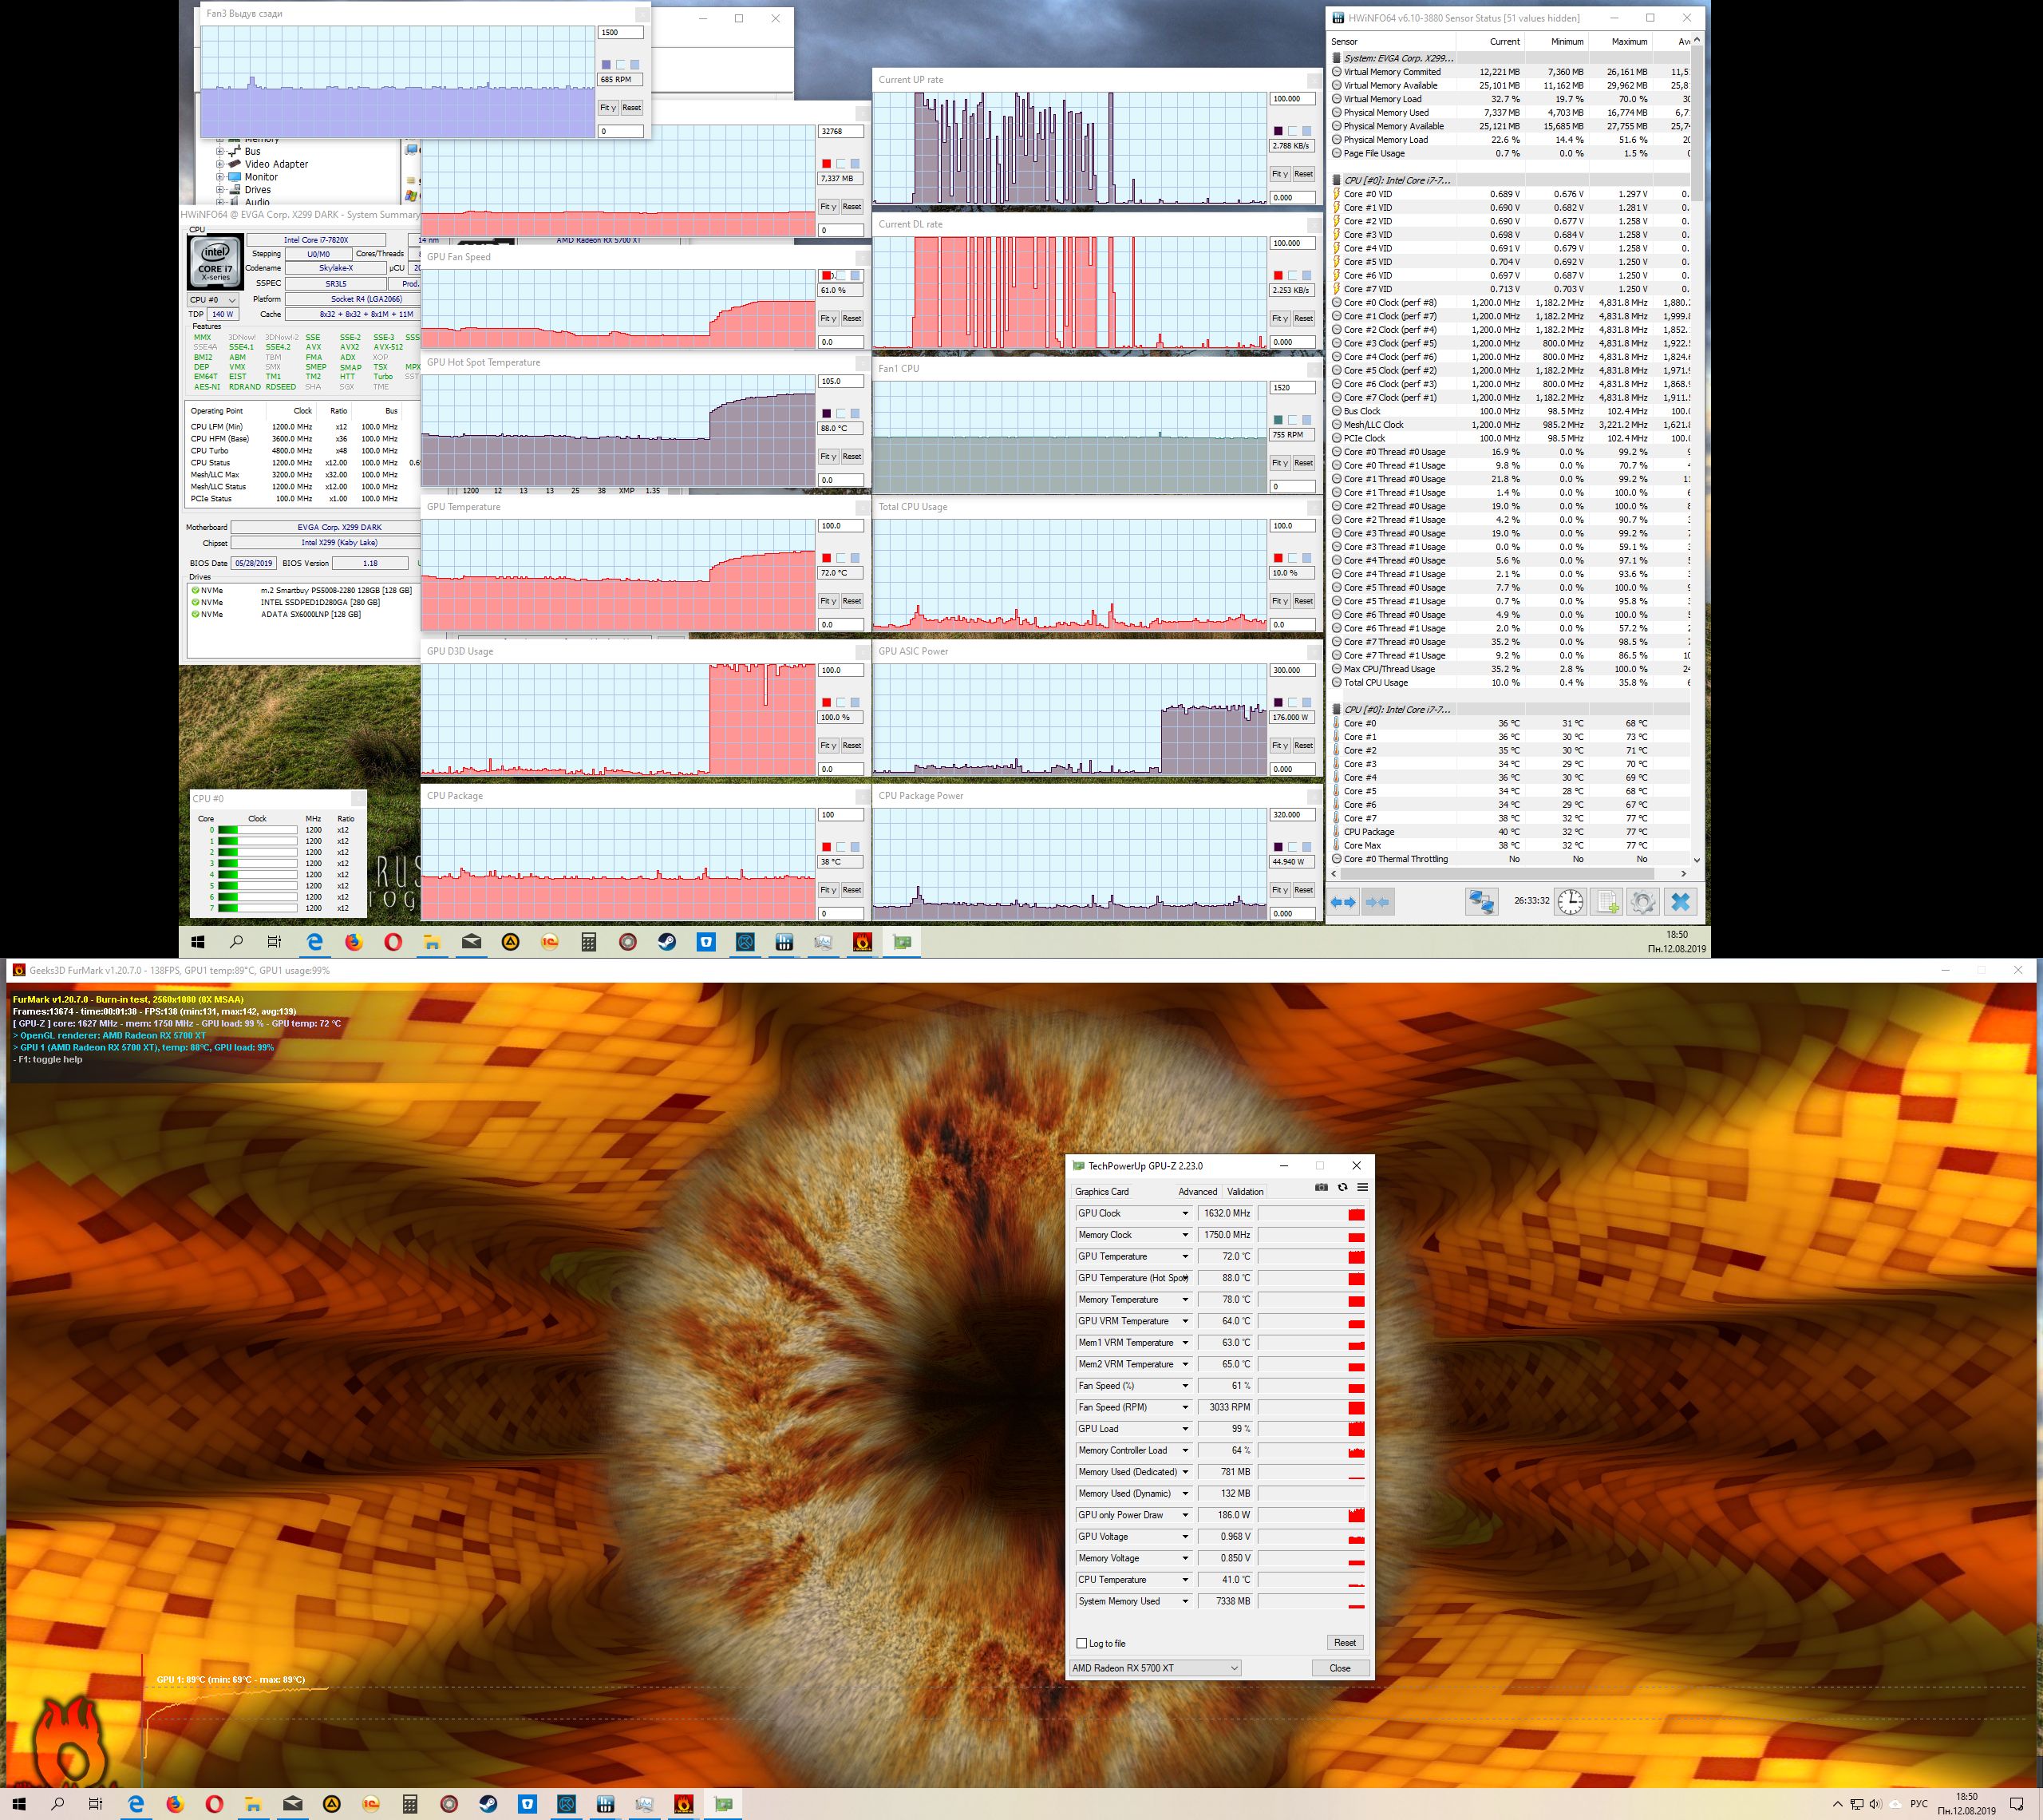The height and width of the screenshot is (1820, 2043).
Task: Open the GPU-Z hamburger menu
Action: tap(1362, 1188)
